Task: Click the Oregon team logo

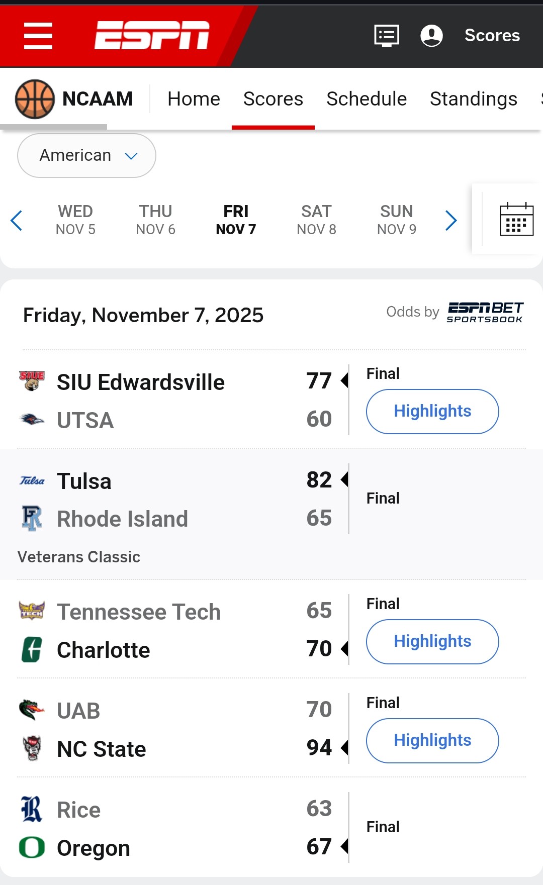Action: pos(32,847)
